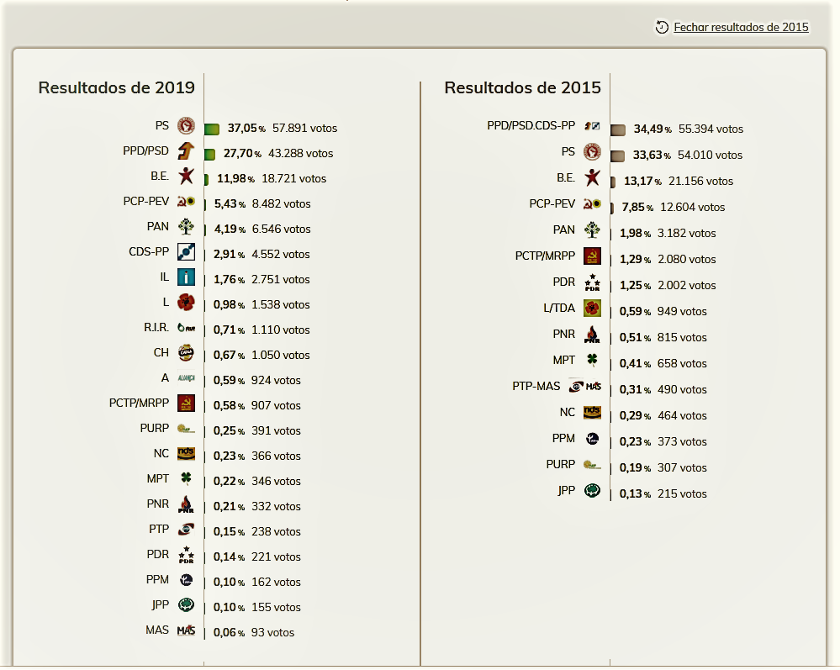Click the Livre poppy logo in 2019 results
This screenshot has width=840, height=670.
(x=186, y=303)
